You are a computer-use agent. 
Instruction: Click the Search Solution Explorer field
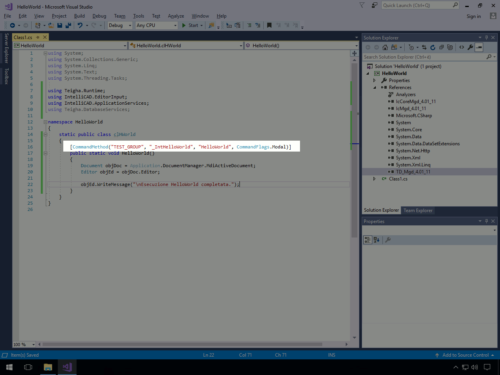pos(430,57)
